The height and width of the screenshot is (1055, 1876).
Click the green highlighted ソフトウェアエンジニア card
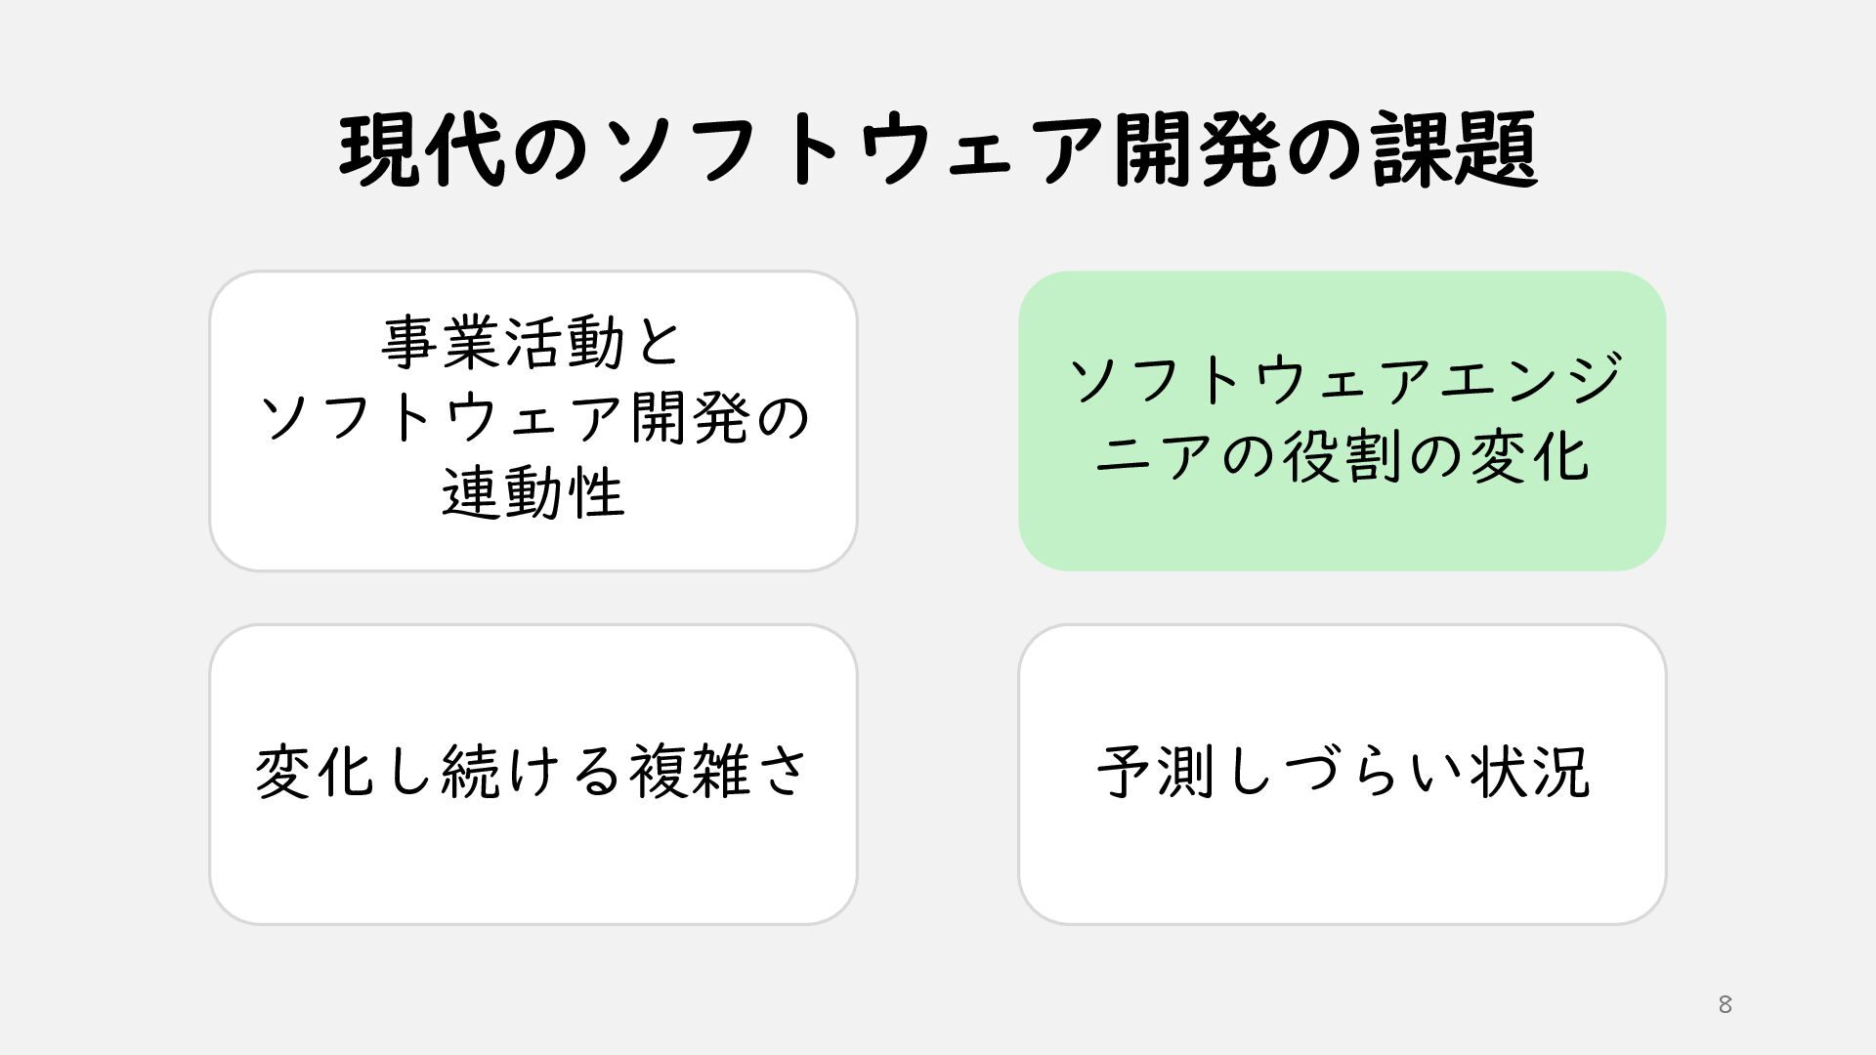(x=1342, y=421)
